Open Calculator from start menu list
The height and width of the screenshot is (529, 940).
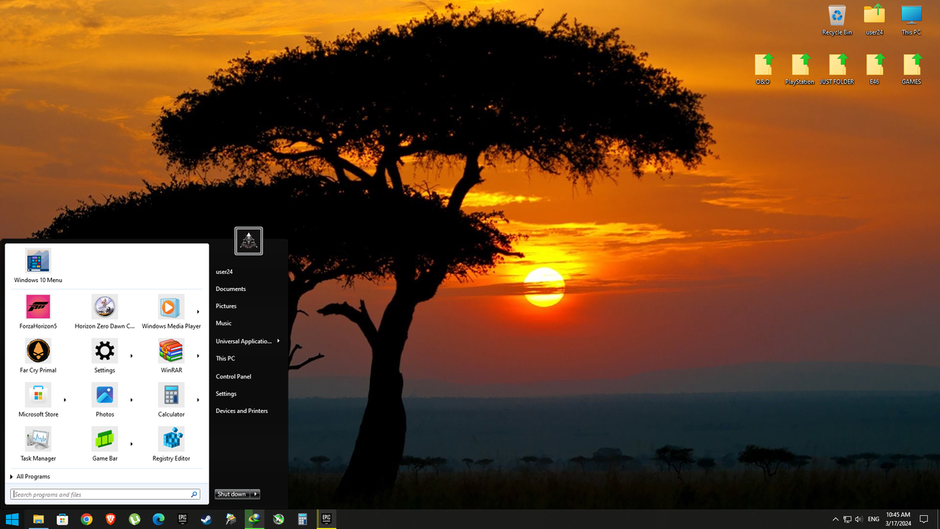pos(171,400)
